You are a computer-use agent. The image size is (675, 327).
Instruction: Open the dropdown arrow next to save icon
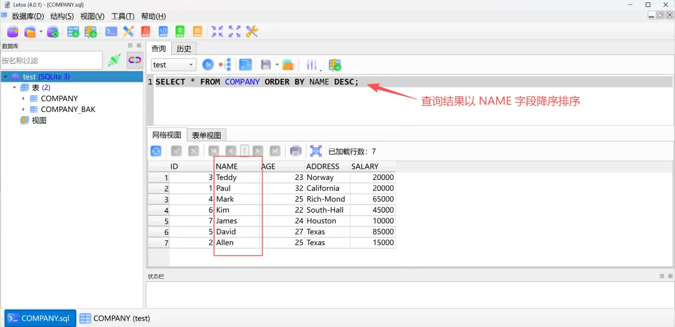point(277,65)
